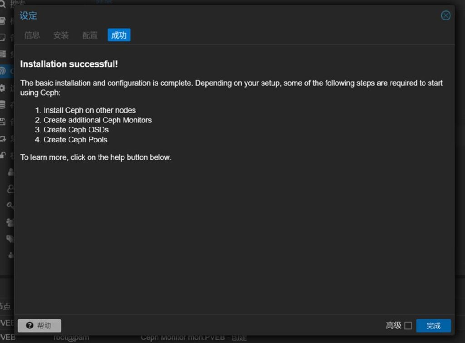This screenshot has width=465, height=343.
Task: Open the gear options icon in background sidebar
Action: [x=2, y=88]
